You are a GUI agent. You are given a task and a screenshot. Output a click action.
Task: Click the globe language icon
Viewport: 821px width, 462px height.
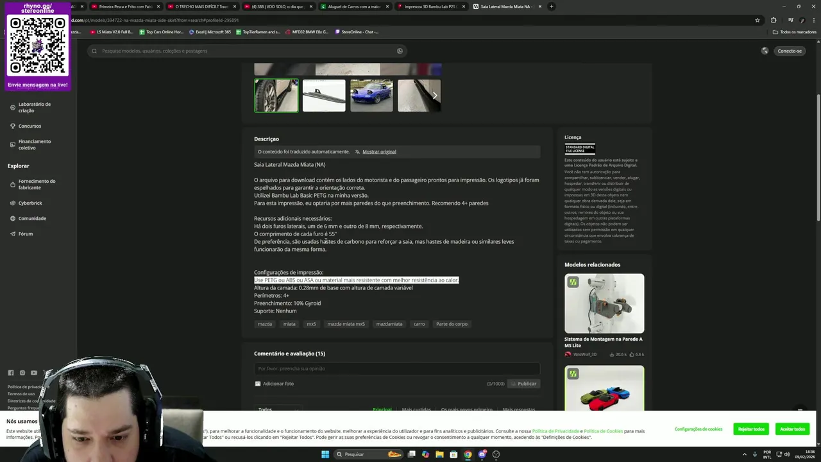point(765,51)
